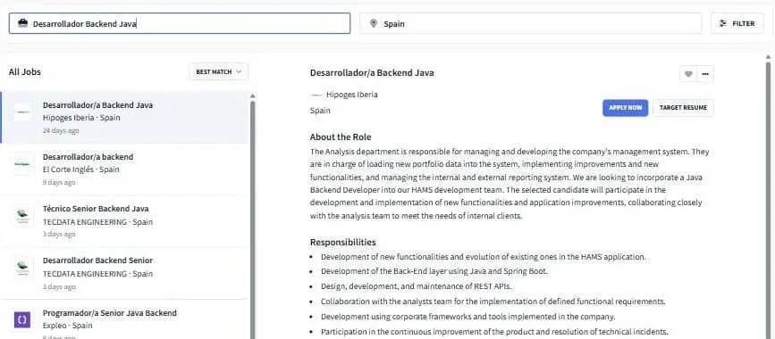The image size is (775, 339).
Task: Click the 'All Jobs' heading
Action: coord(25,72)
